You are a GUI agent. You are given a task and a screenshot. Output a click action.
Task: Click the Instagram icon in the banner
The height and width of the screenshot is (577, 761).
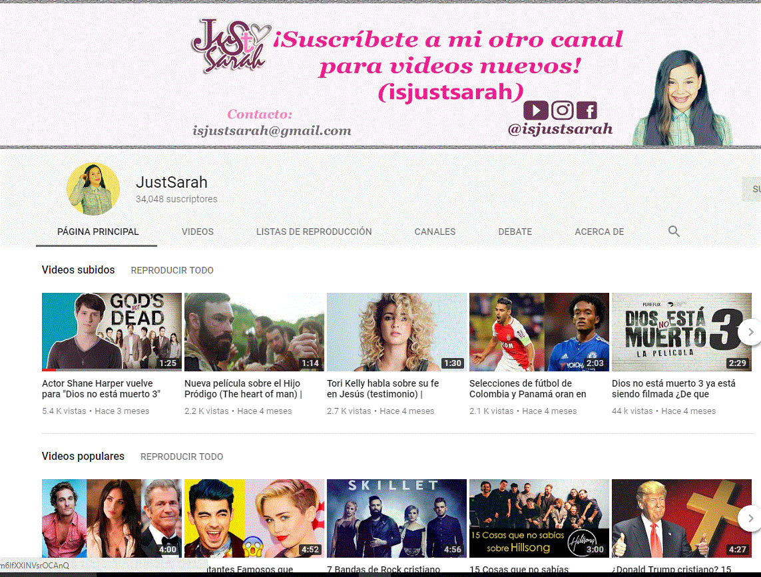(x=562, y=110)
